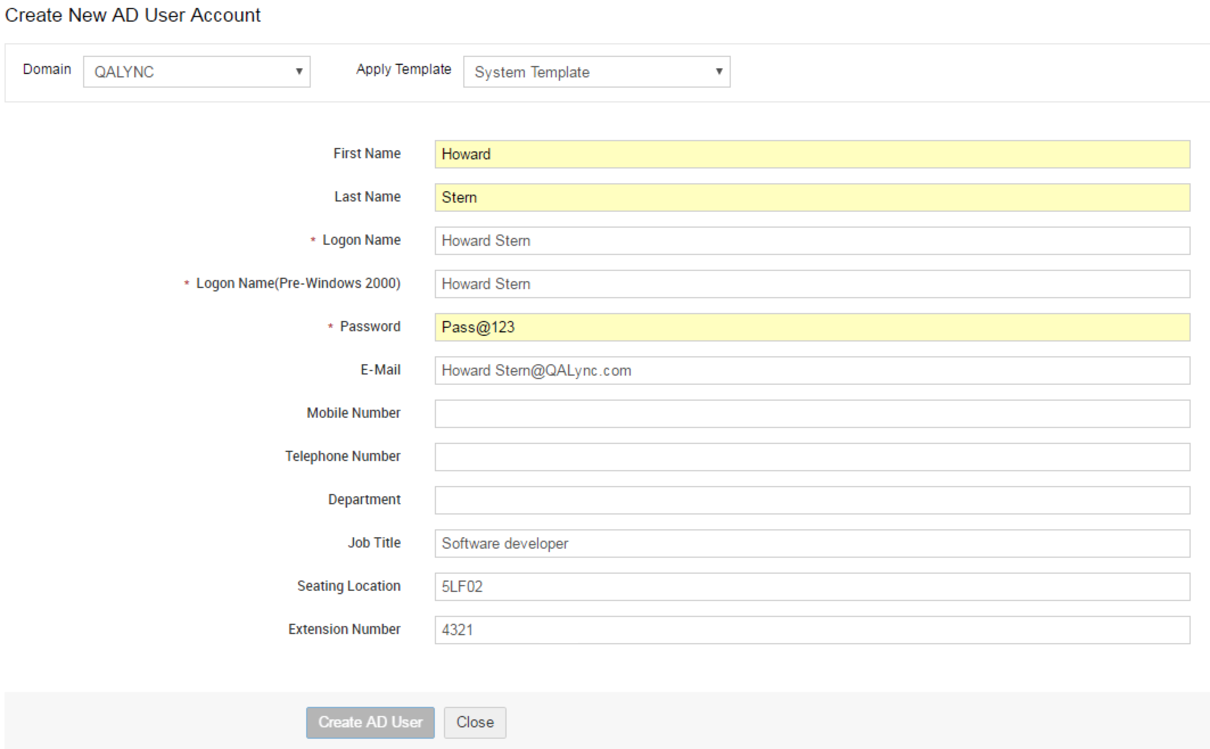1210x749 pixels.
Task: Click the Extension Number field showing 4321
Action: (x=812, y=630)
